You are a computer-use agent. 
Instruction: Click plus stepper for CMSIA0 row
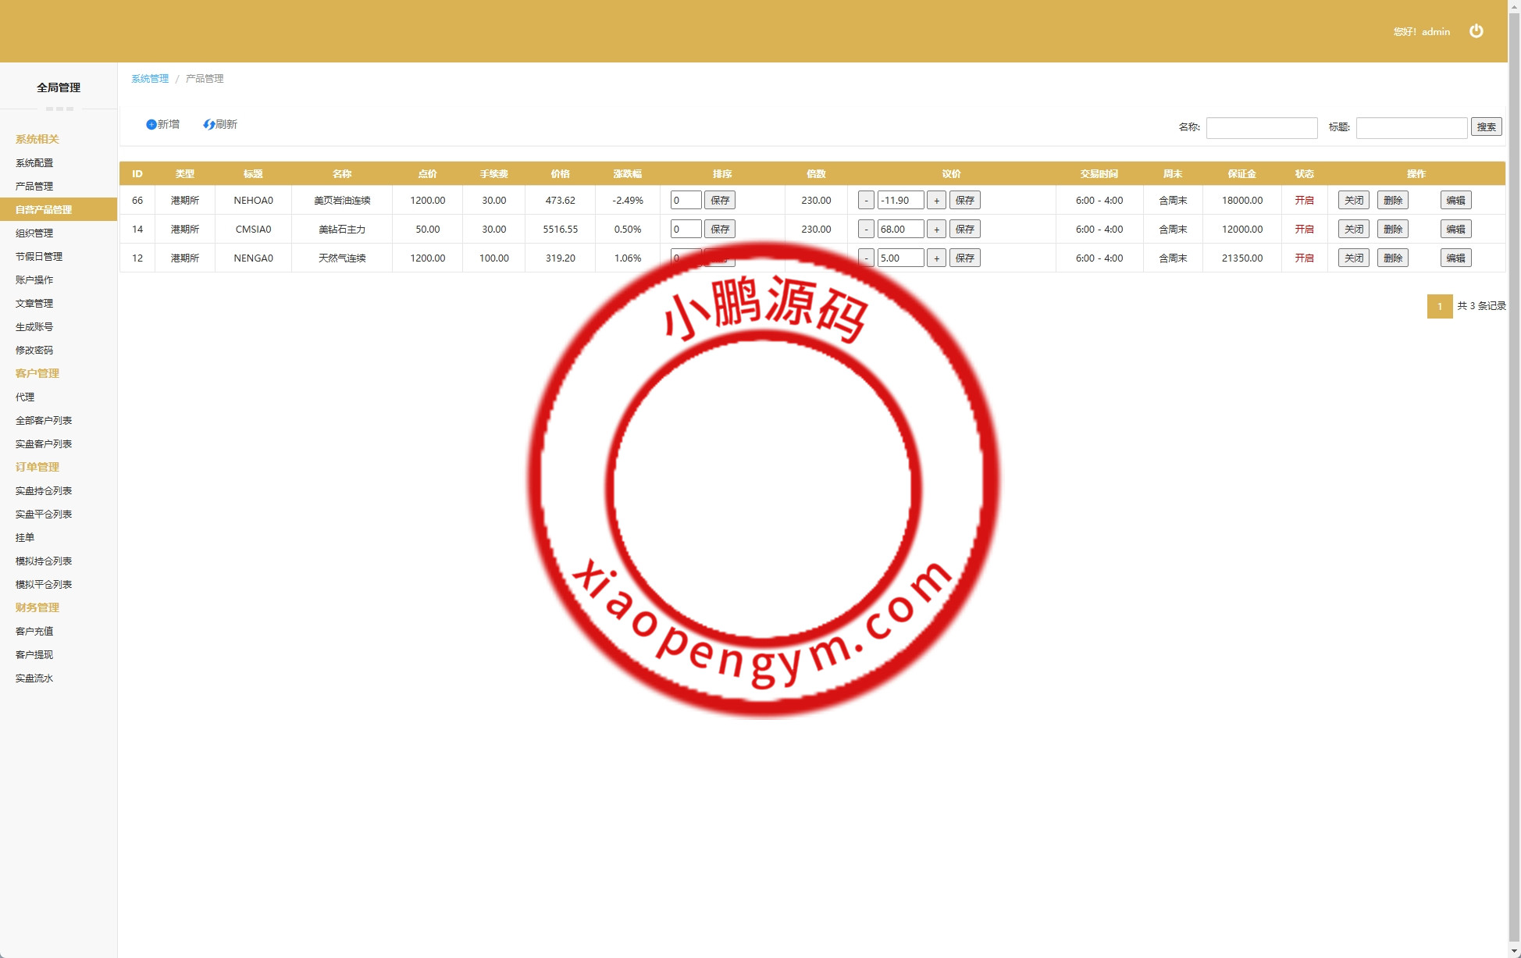point(936,229)
